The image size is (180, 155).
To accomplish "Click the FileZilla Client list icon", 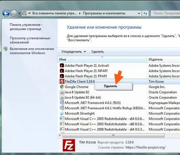I will point(62,81).
